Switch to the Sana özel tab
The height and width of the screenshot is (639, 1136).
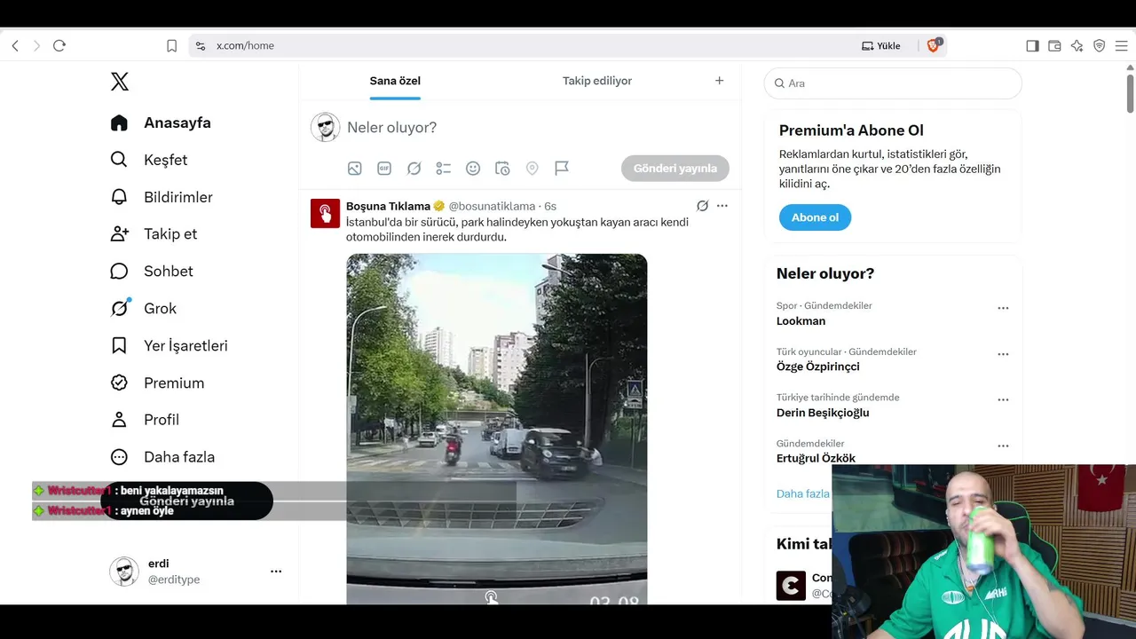tap(395, 81)
